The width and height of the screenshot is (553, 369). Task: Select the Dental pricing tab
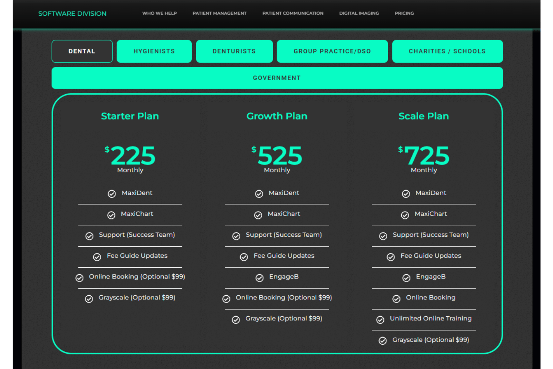click(x=82, y=51)
